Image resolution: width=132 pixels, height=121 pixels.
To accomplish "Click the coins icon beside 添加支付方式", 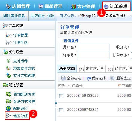I will [x=8, y=68].
